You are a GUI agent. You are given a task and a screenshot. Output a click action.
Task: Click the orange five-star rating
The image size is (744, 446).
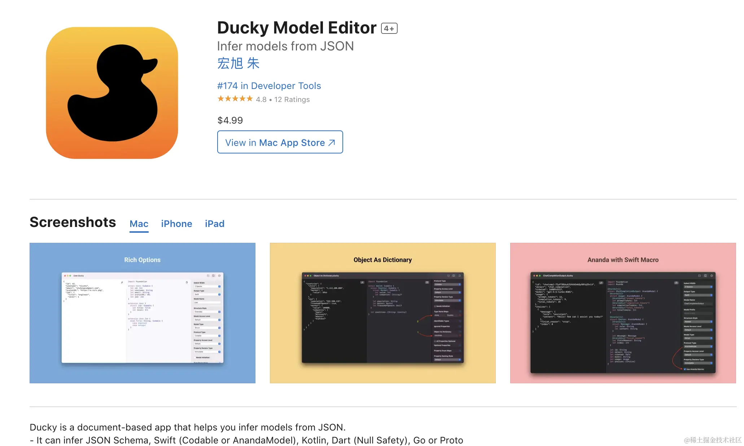(x=235, y=99)
